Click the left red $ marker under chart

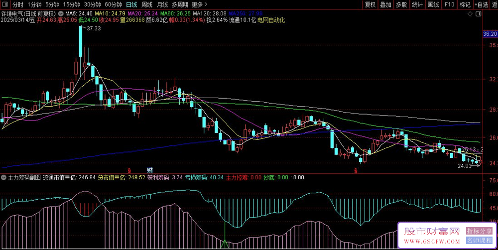129,170
